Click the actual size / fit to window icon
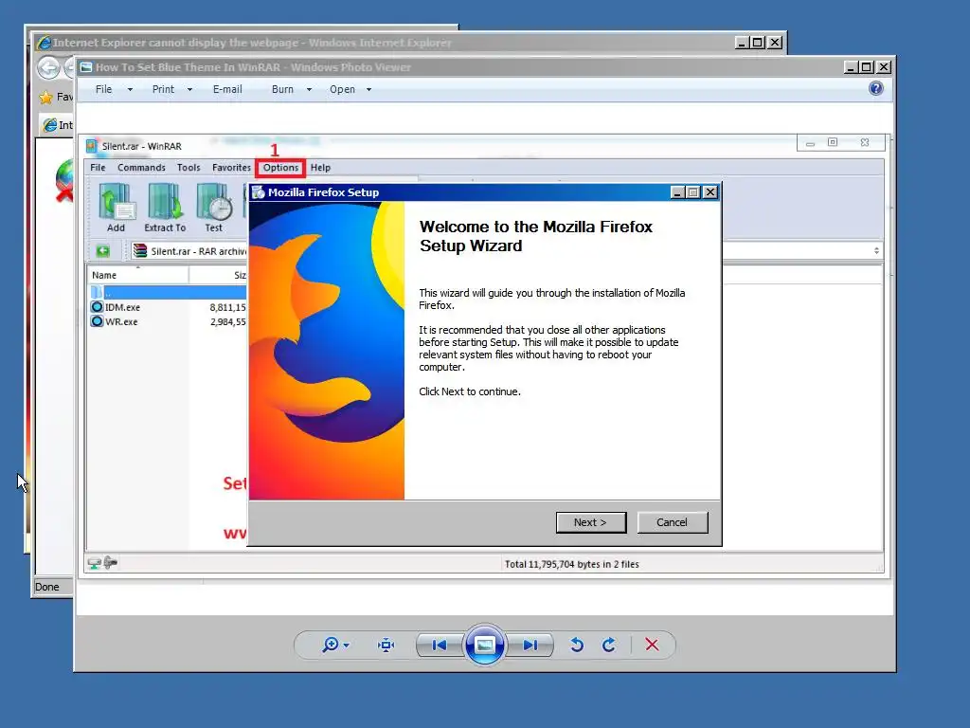Image resolution: width=970 pixels, height=728 pixels. (386, 645)
